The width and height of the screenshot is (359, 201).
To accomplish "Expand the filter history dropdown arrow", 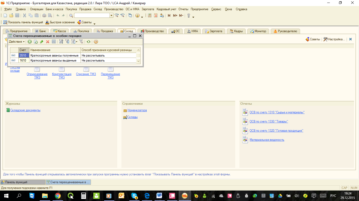I will tap(76, 42).
